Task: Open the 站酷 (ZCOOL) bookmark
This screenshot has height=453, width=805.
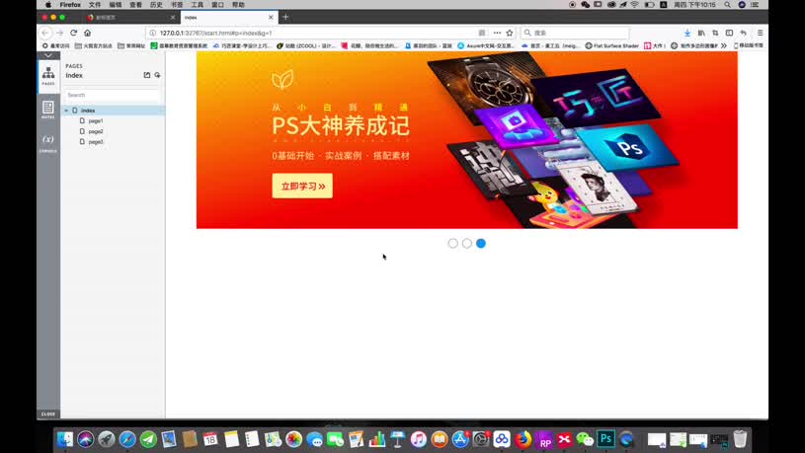Action: click(306, 45)
